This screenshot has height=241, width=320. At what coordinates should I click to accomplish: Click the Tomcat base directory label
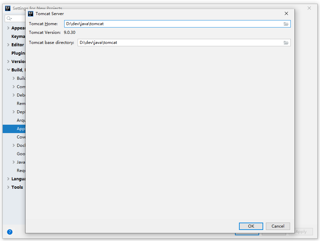(x=51, y=43)
